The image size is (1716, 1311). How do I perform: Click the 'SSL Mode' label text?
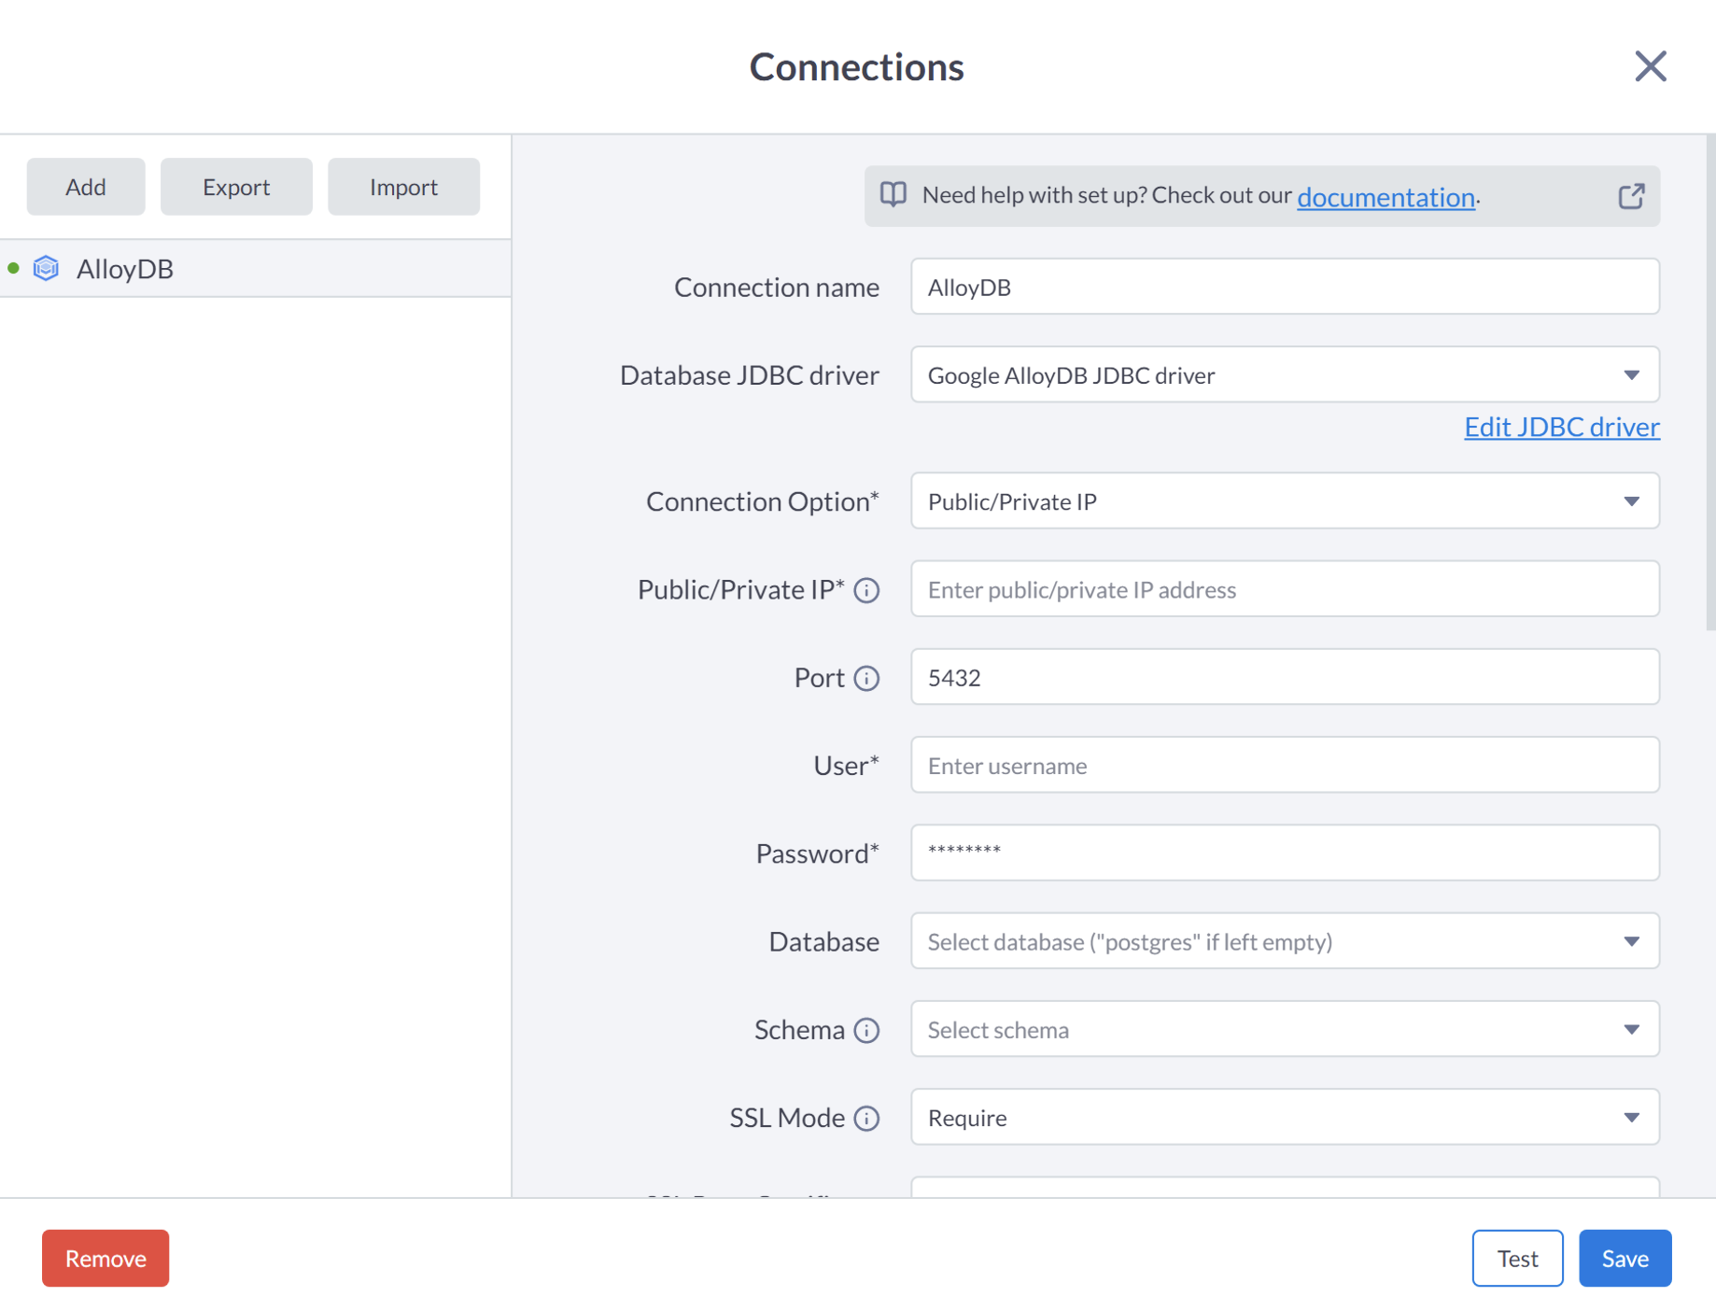point(787,1118)
